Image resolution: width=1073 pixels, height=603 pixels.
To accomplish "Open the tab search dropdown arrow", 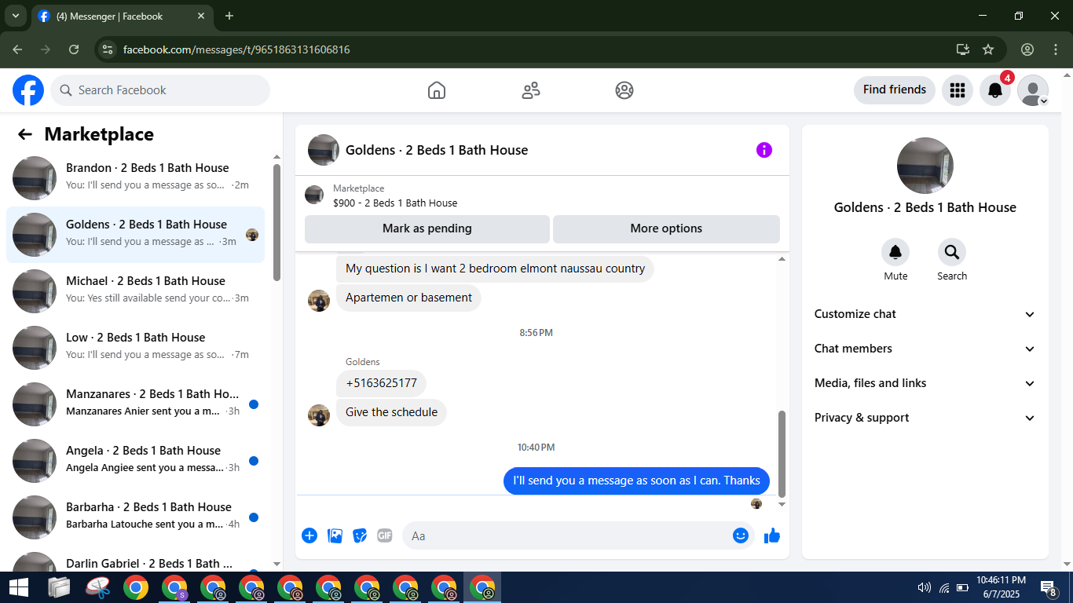I will (x=15, y=16).
